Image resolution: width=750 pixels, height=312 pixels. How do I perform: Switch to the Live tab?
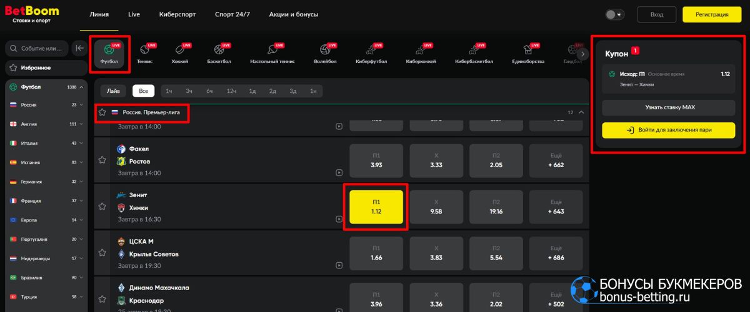[x=134, y=14]
